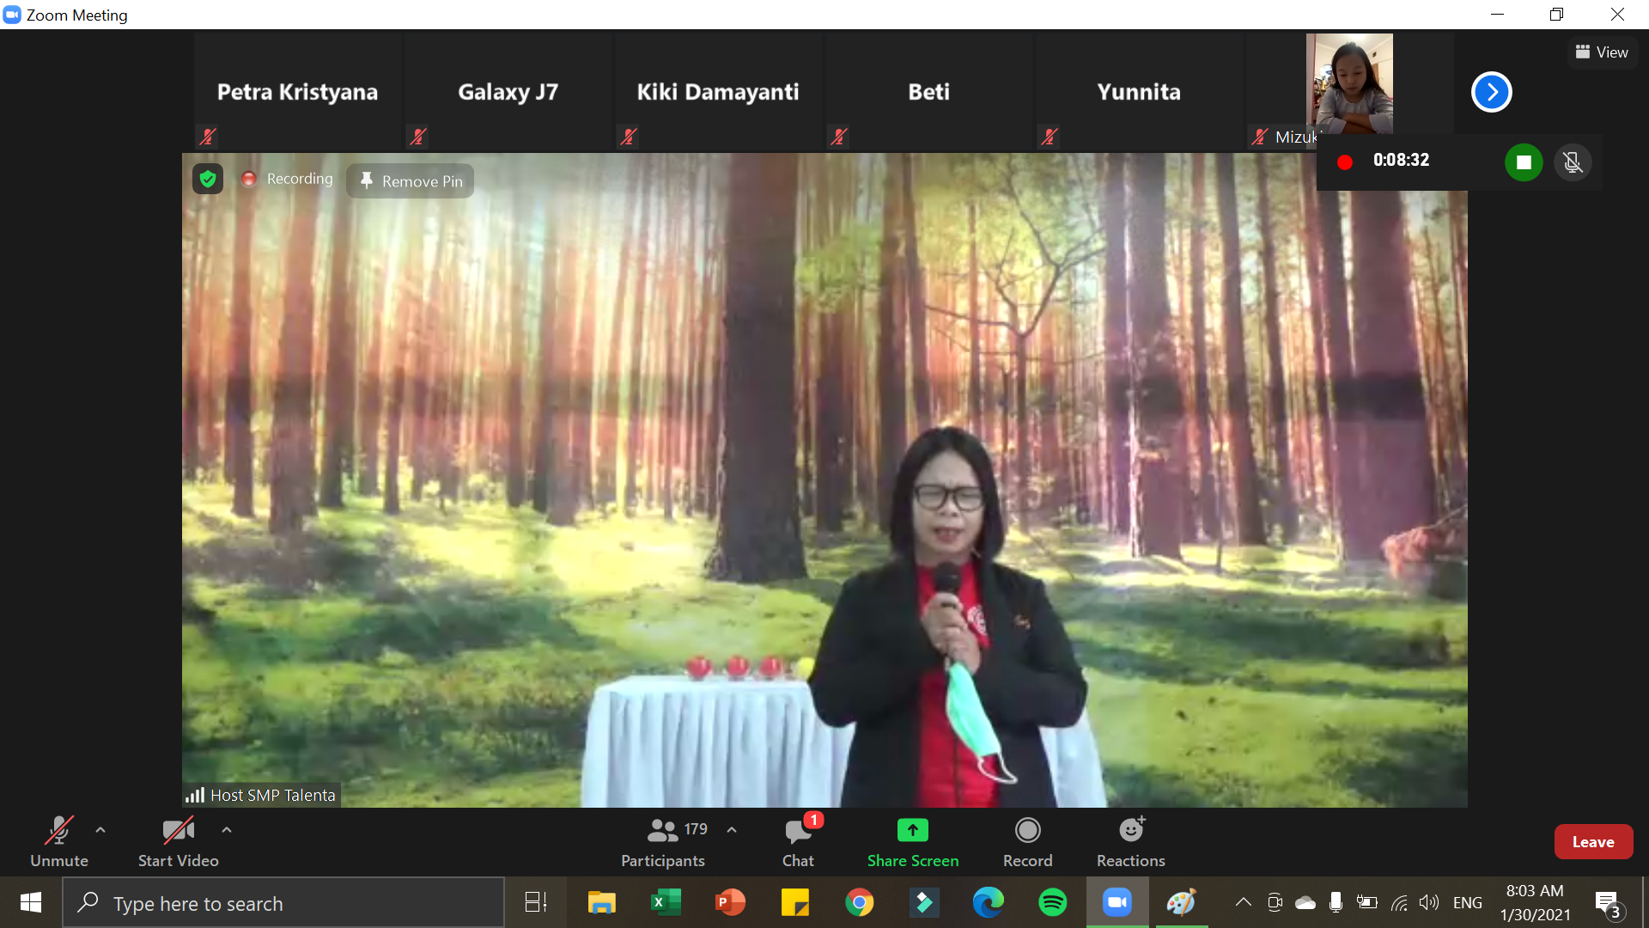Open File Explorer from the taskbar
The height and width of the screenshot is (928, 1649).
click(601, 902)
